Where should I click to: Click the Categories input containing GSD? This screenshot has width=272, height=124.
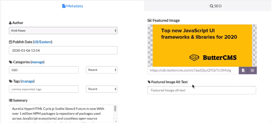(x=44, y=70)
